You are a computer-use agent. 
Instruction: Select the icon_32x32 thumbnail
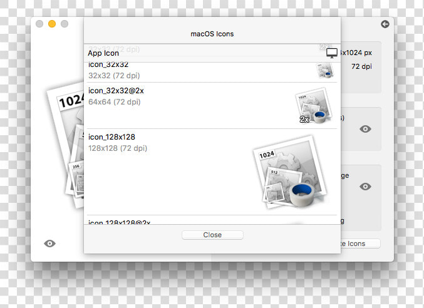pyautogui.click(x=325, y=71)
